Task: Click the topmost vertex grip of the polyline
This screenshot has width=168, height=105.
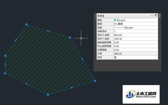Action: [x=27, y=24]
